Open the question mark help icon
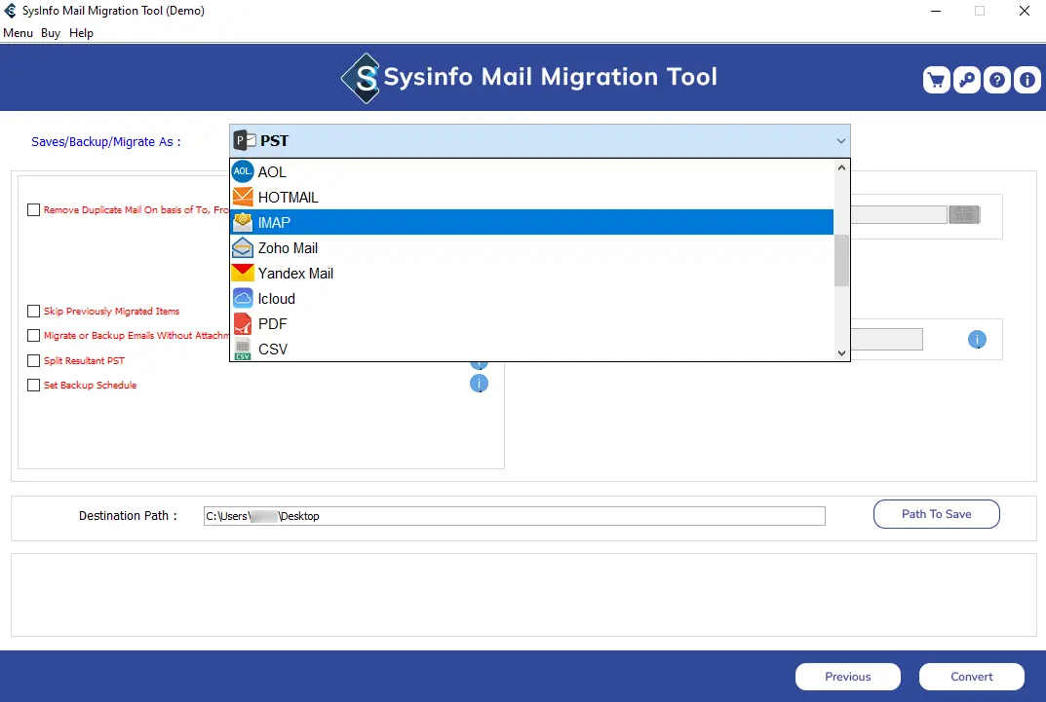This screenshot has width=1046, height=702. [x=996, y=81]
